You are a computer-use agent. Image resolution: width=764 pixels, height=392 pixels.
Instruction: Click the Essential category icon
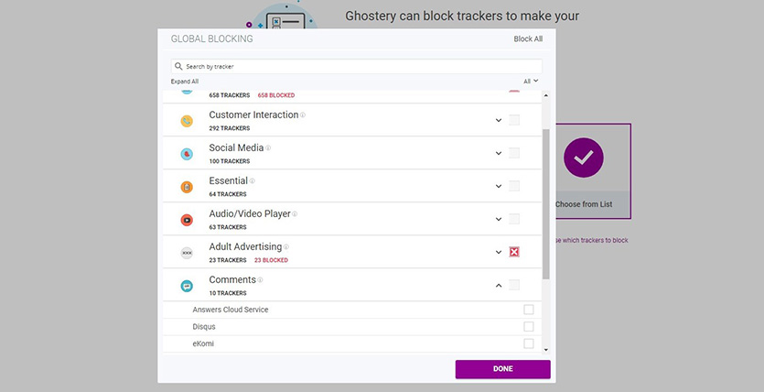(x=187, y=187)
